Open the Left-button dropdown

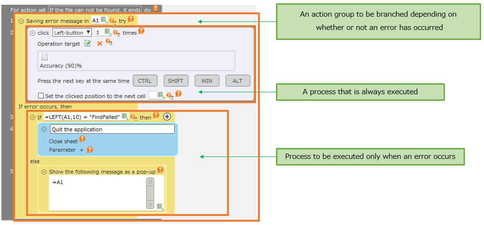click(x=72, y=33)
